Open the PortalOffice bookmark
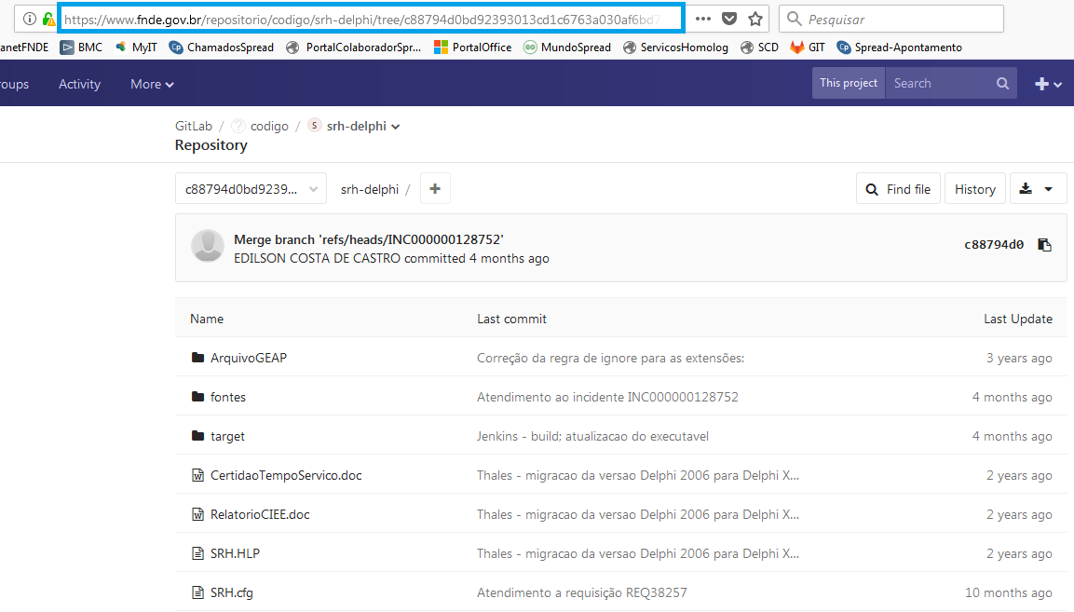The width and height of the screenshot is (1074, 612). tap(473, 47)
